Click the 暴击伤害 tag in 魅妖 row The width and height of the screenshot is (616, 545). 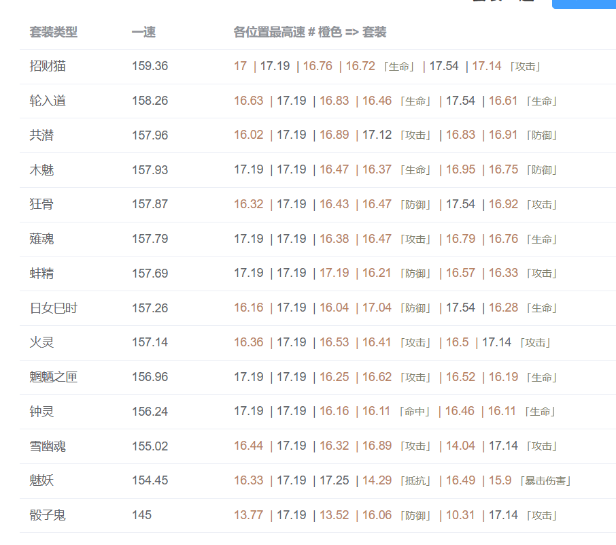545,480
